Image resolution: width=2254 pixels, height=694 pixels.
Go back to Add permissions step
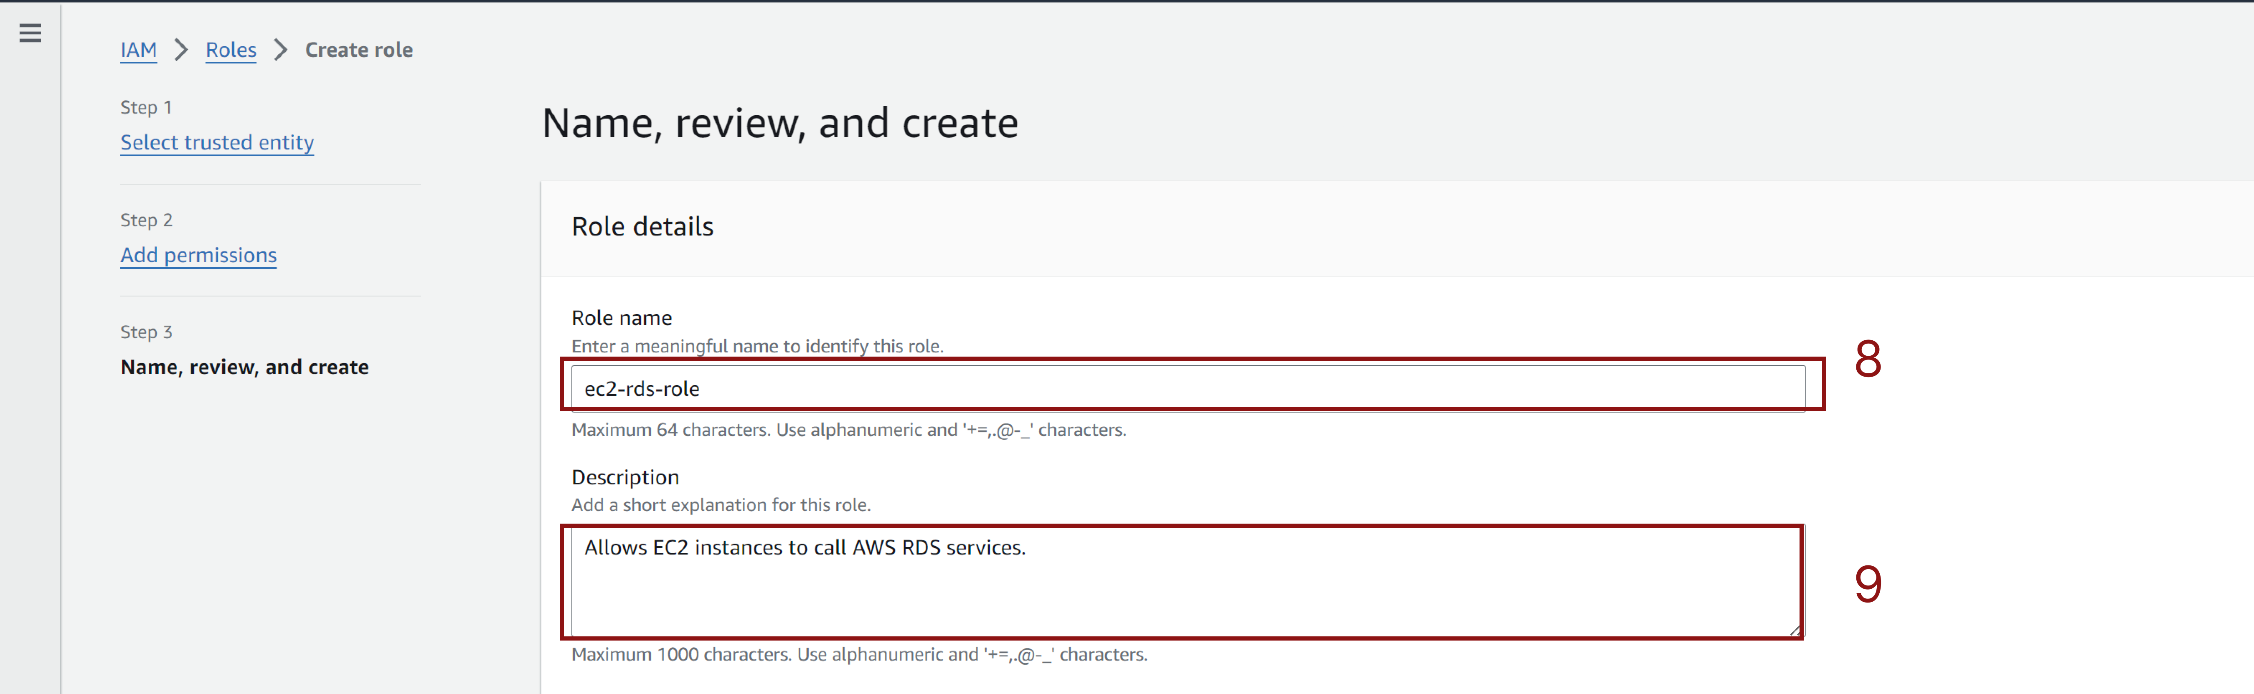[199, 255]
